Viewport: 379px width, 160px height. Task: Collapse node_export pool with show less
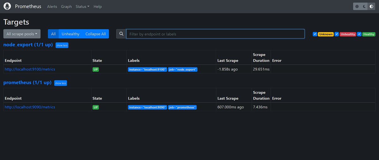(x=62, y=45)
